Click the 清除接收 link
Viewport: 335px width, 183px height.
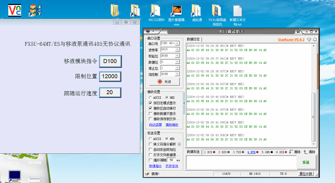(172, 125)
